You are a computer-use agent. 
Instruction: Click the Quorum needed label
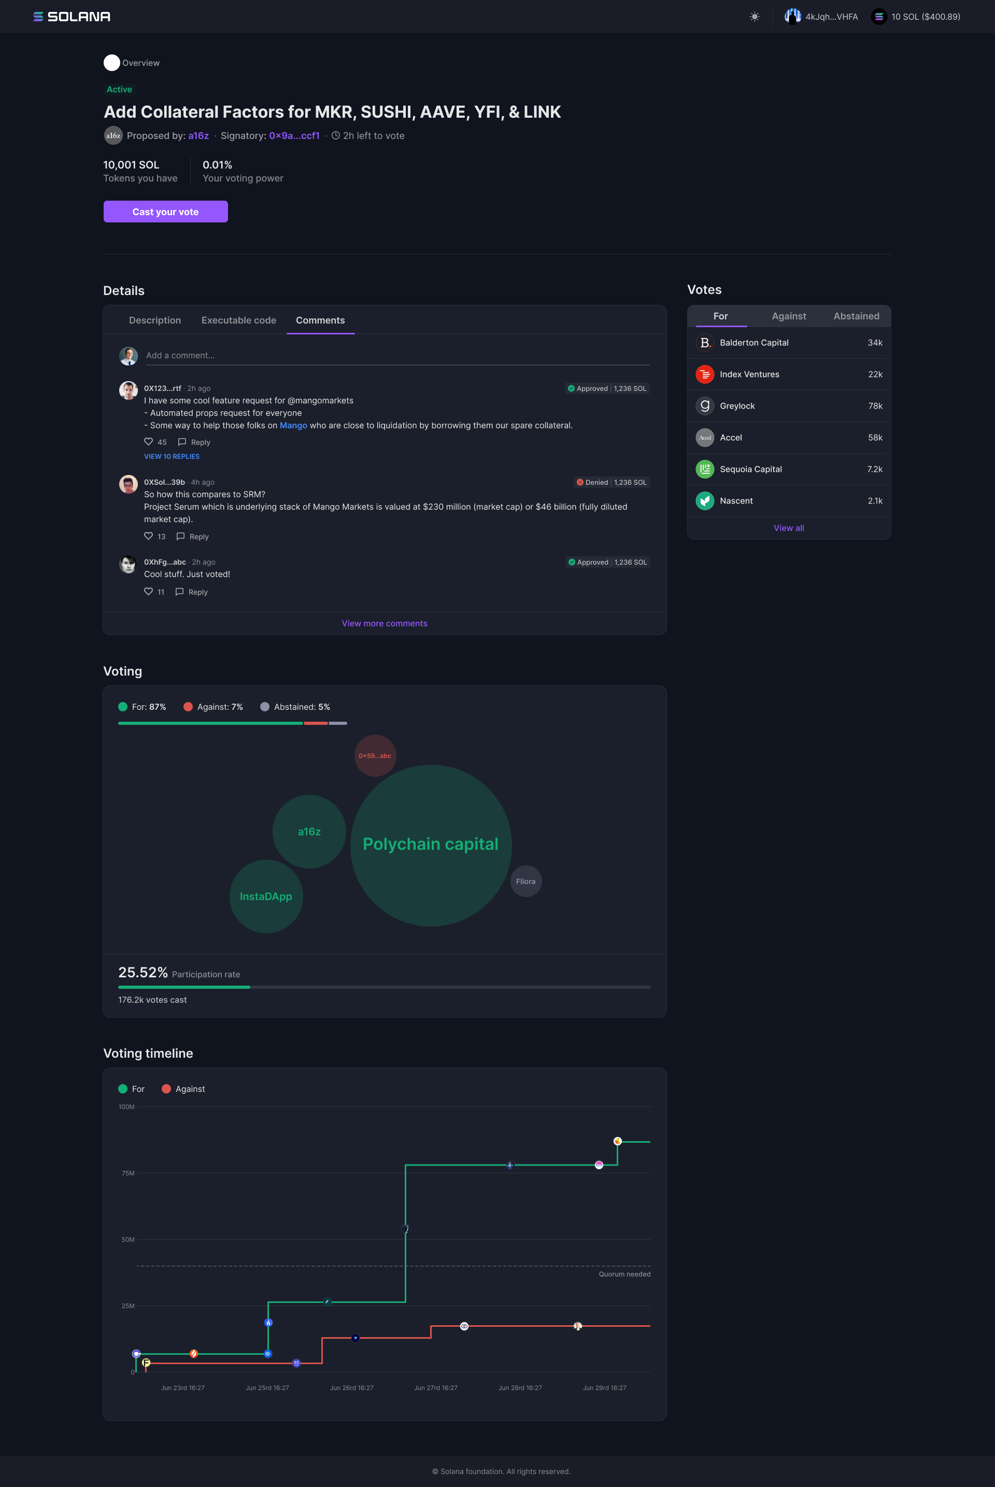[x=624, y=1274]
